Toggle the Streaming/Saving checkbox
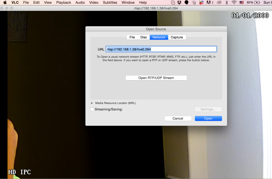 (92, 109)
